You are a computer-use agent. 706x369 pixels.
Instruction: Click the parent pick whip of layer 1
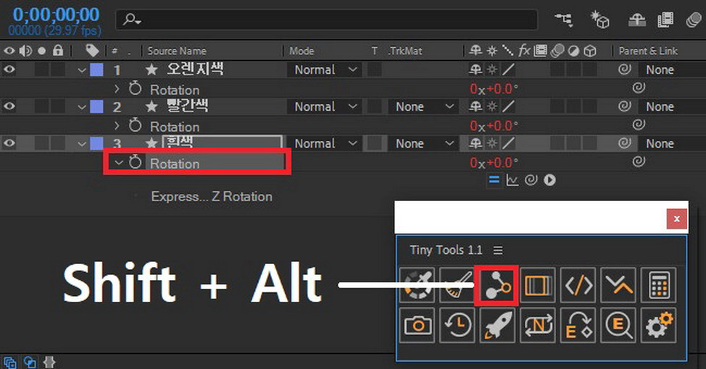click(x=624, y=69)
